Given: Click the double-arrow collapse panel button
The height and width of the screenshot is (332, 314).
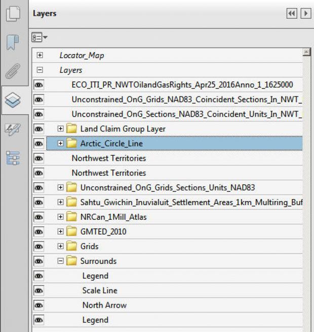Looking at the screenshot, I should [292, 14].
